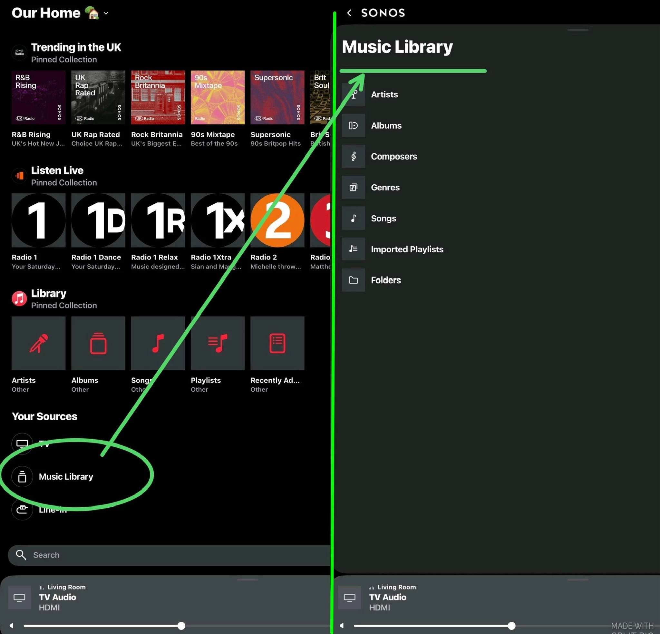
Task: Open Imported Playlists in Music Library
Action: point(407,249)
